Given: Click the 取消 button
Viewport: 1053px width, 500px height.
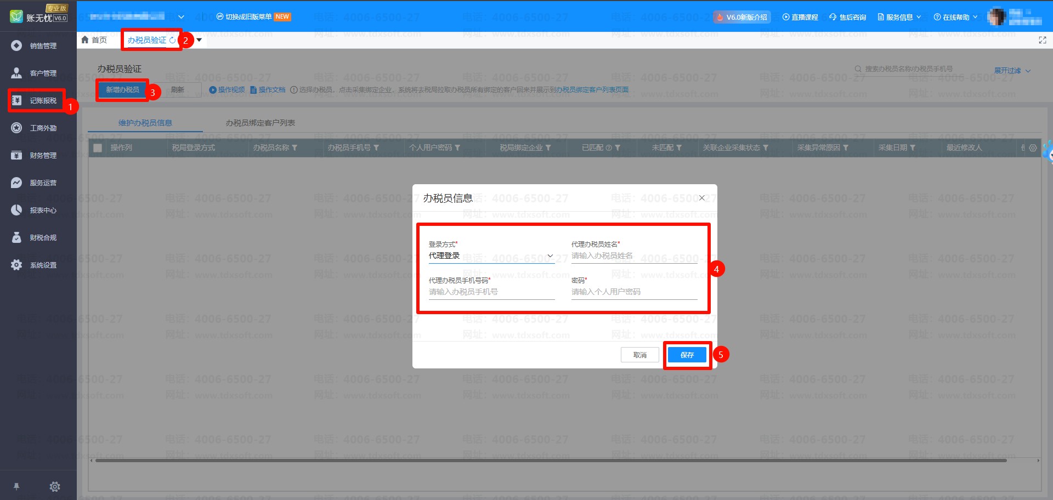Looking at the screenshot, I should point(639,355).
